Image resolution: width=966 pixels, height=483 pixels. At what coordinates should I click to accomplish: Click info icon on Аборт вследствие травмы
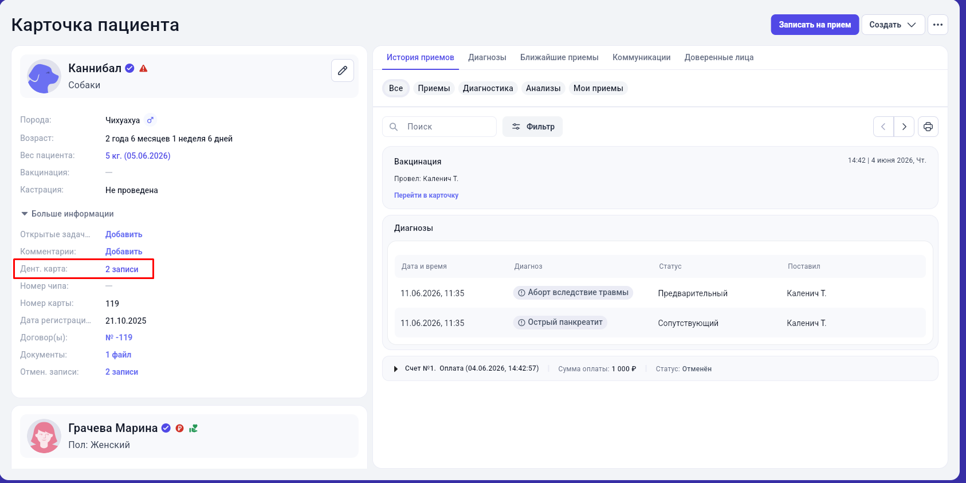tap(521, 293)
